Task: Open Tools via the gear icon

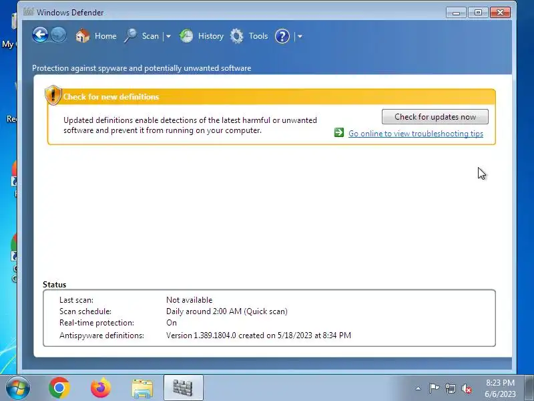Action: (x=237, y=36)
